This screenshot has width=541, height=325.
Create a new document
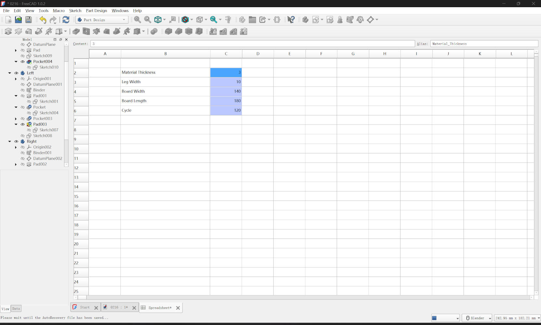pos(8,20)
